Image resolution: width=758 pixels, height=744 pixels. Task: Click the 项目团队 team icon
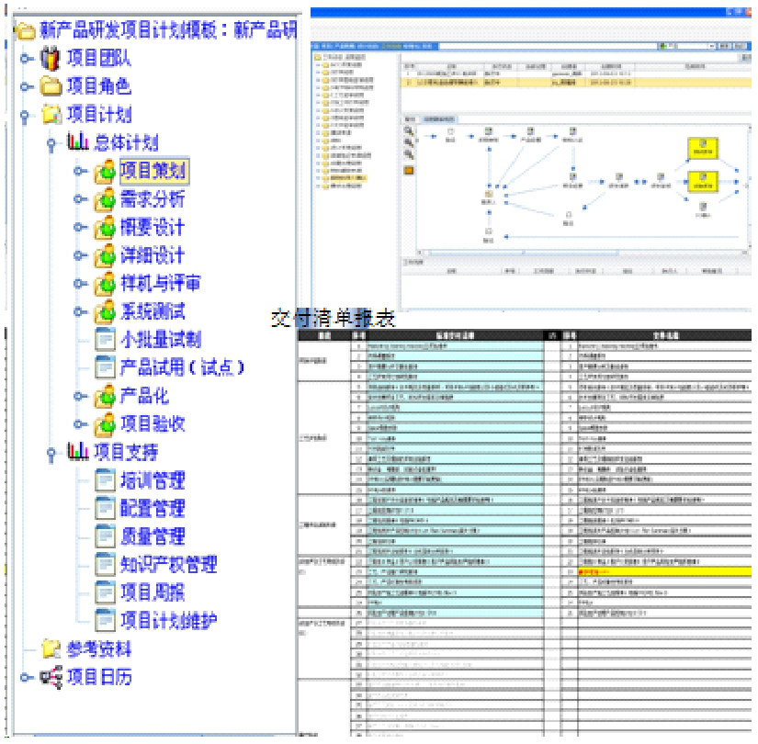[x=51, y=59]
